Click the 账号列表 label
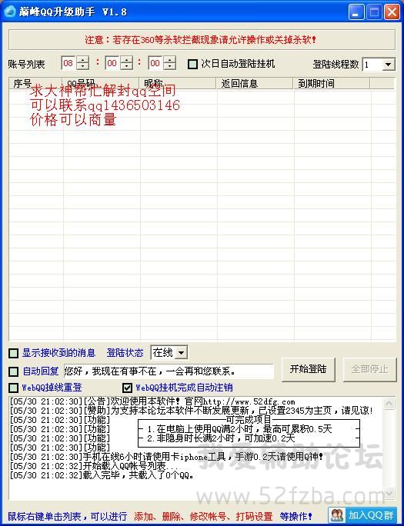The image size is (404, 526). coord(26,64)
